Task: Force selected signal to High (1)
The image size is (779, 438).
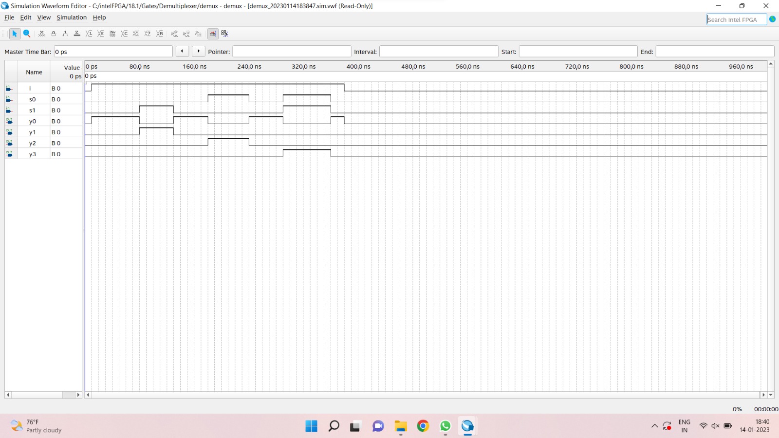Action: click(65, 34)
